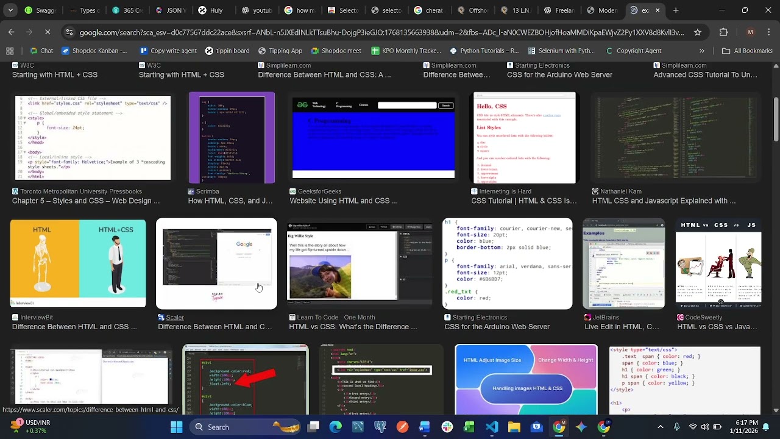View site information icon in address bar
The width and height of the screenshot is (780, 439).
(x=69, y=32)
